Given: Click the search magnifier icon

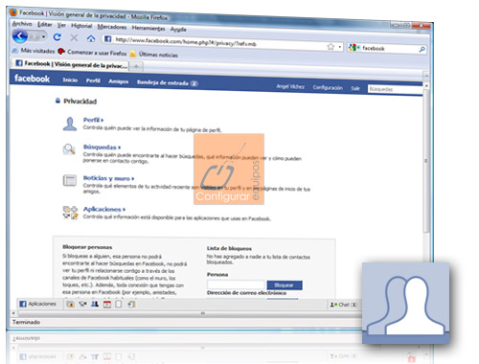Looking at the screenshot, I should [422, 49].
